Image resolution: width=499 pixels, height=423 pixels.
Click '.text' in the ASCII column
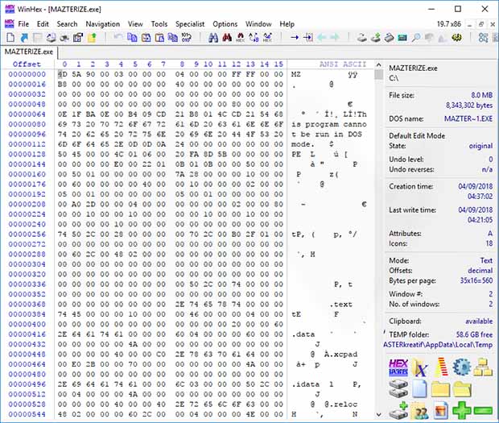click(340, 305)
